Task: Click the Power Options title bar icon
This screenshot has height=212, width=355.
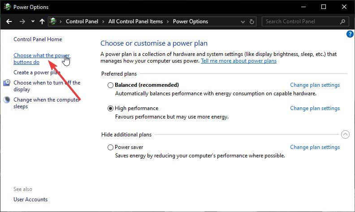Action: [7, 7]
